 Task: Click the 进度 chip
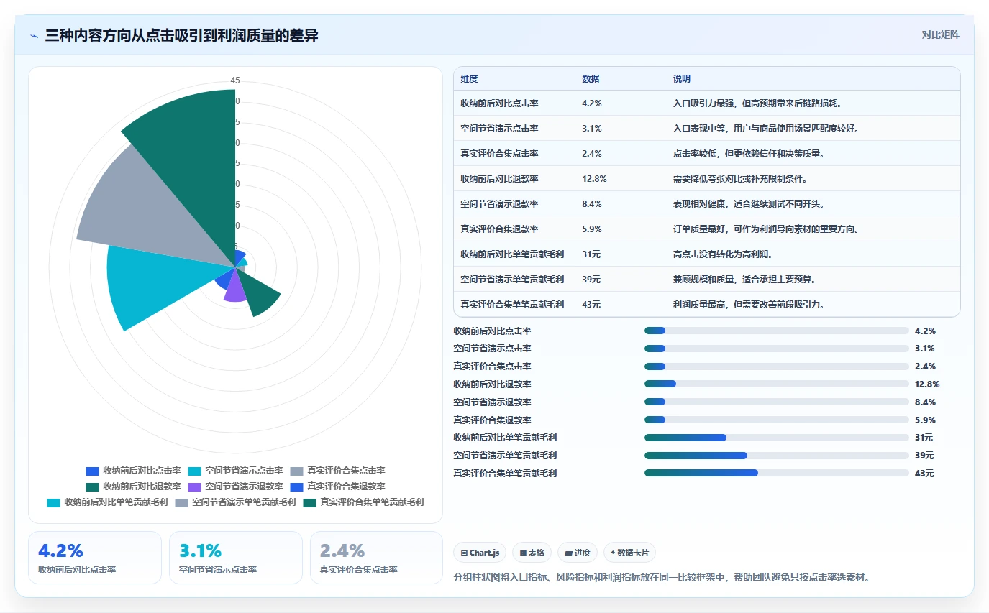point(578,553)
